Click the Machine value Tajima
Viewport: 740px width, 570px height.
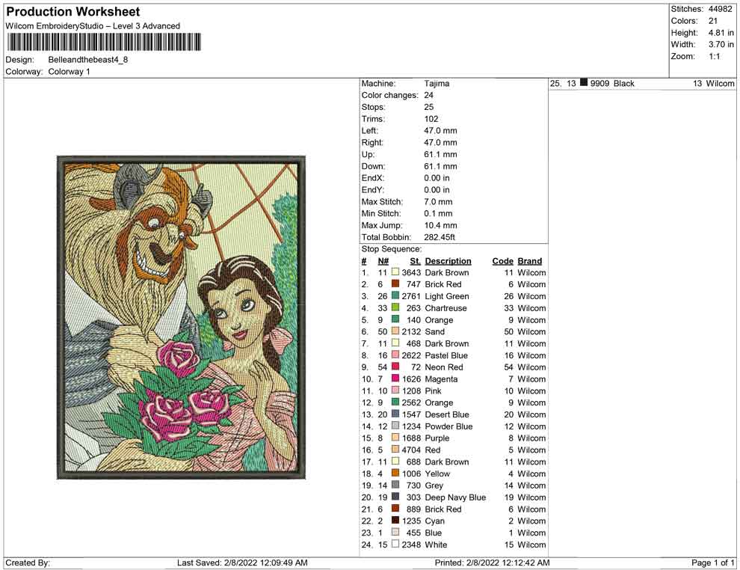[437, 83]
